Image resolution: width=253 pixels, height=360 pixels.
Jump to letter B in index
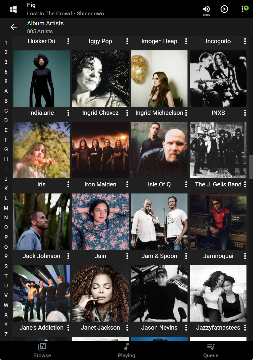tap(6, 101)
